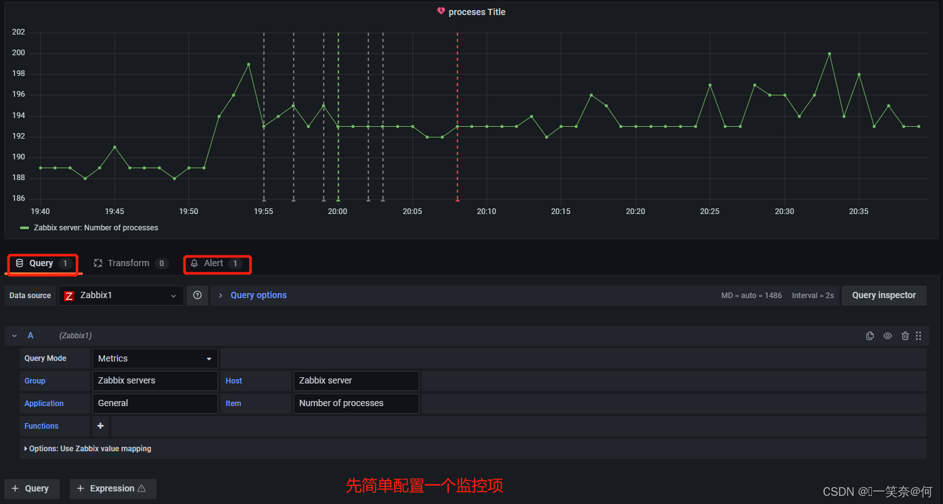Click the peak data point at value 200

829,53
